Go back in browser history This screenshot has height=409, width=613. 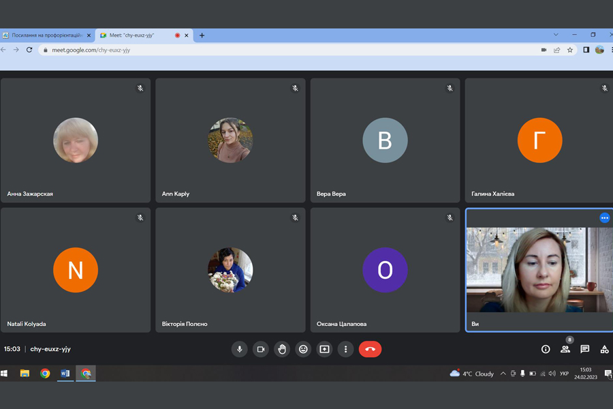tap(3, 50)
